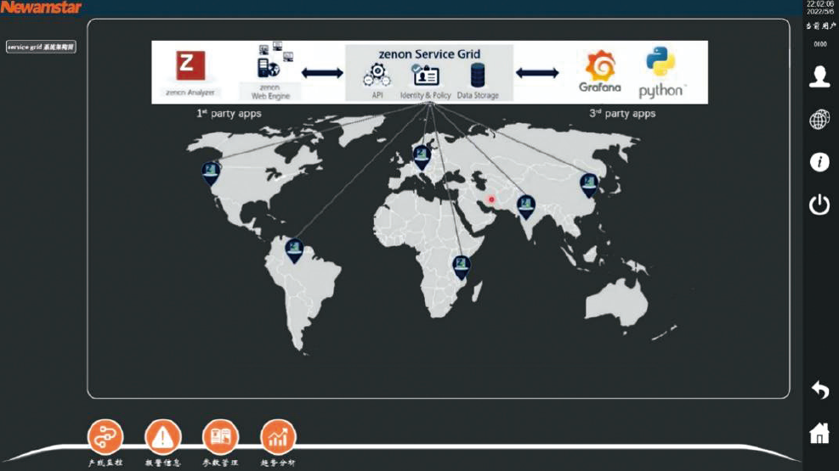Click the API gears icon
839x471 pixels.
point(377,76)
